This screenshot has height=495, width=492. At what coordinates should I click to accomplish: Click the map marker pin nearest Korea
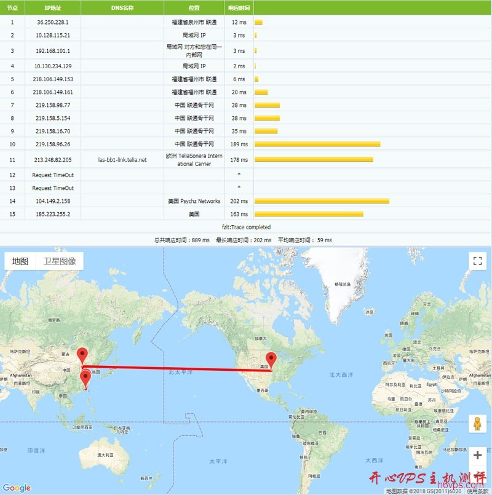tap(85, 376)
